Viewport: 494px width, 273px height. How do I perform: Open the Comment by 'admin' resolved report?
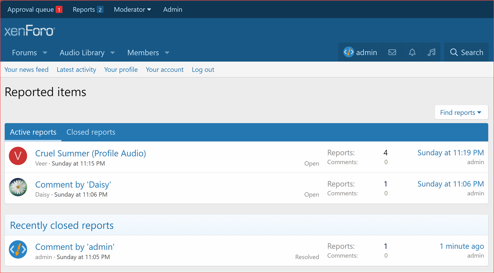point(74,247)
